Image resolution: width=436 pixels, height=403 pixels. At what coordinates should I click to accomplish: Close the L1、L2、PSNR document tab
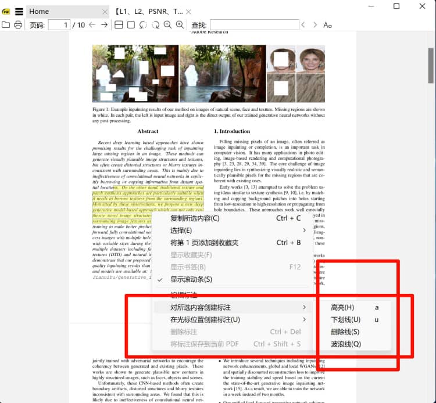(188, 12)
